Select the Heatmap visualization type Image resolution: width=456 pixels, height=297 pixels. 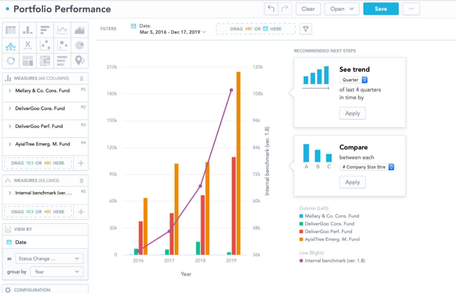[45, 61]
